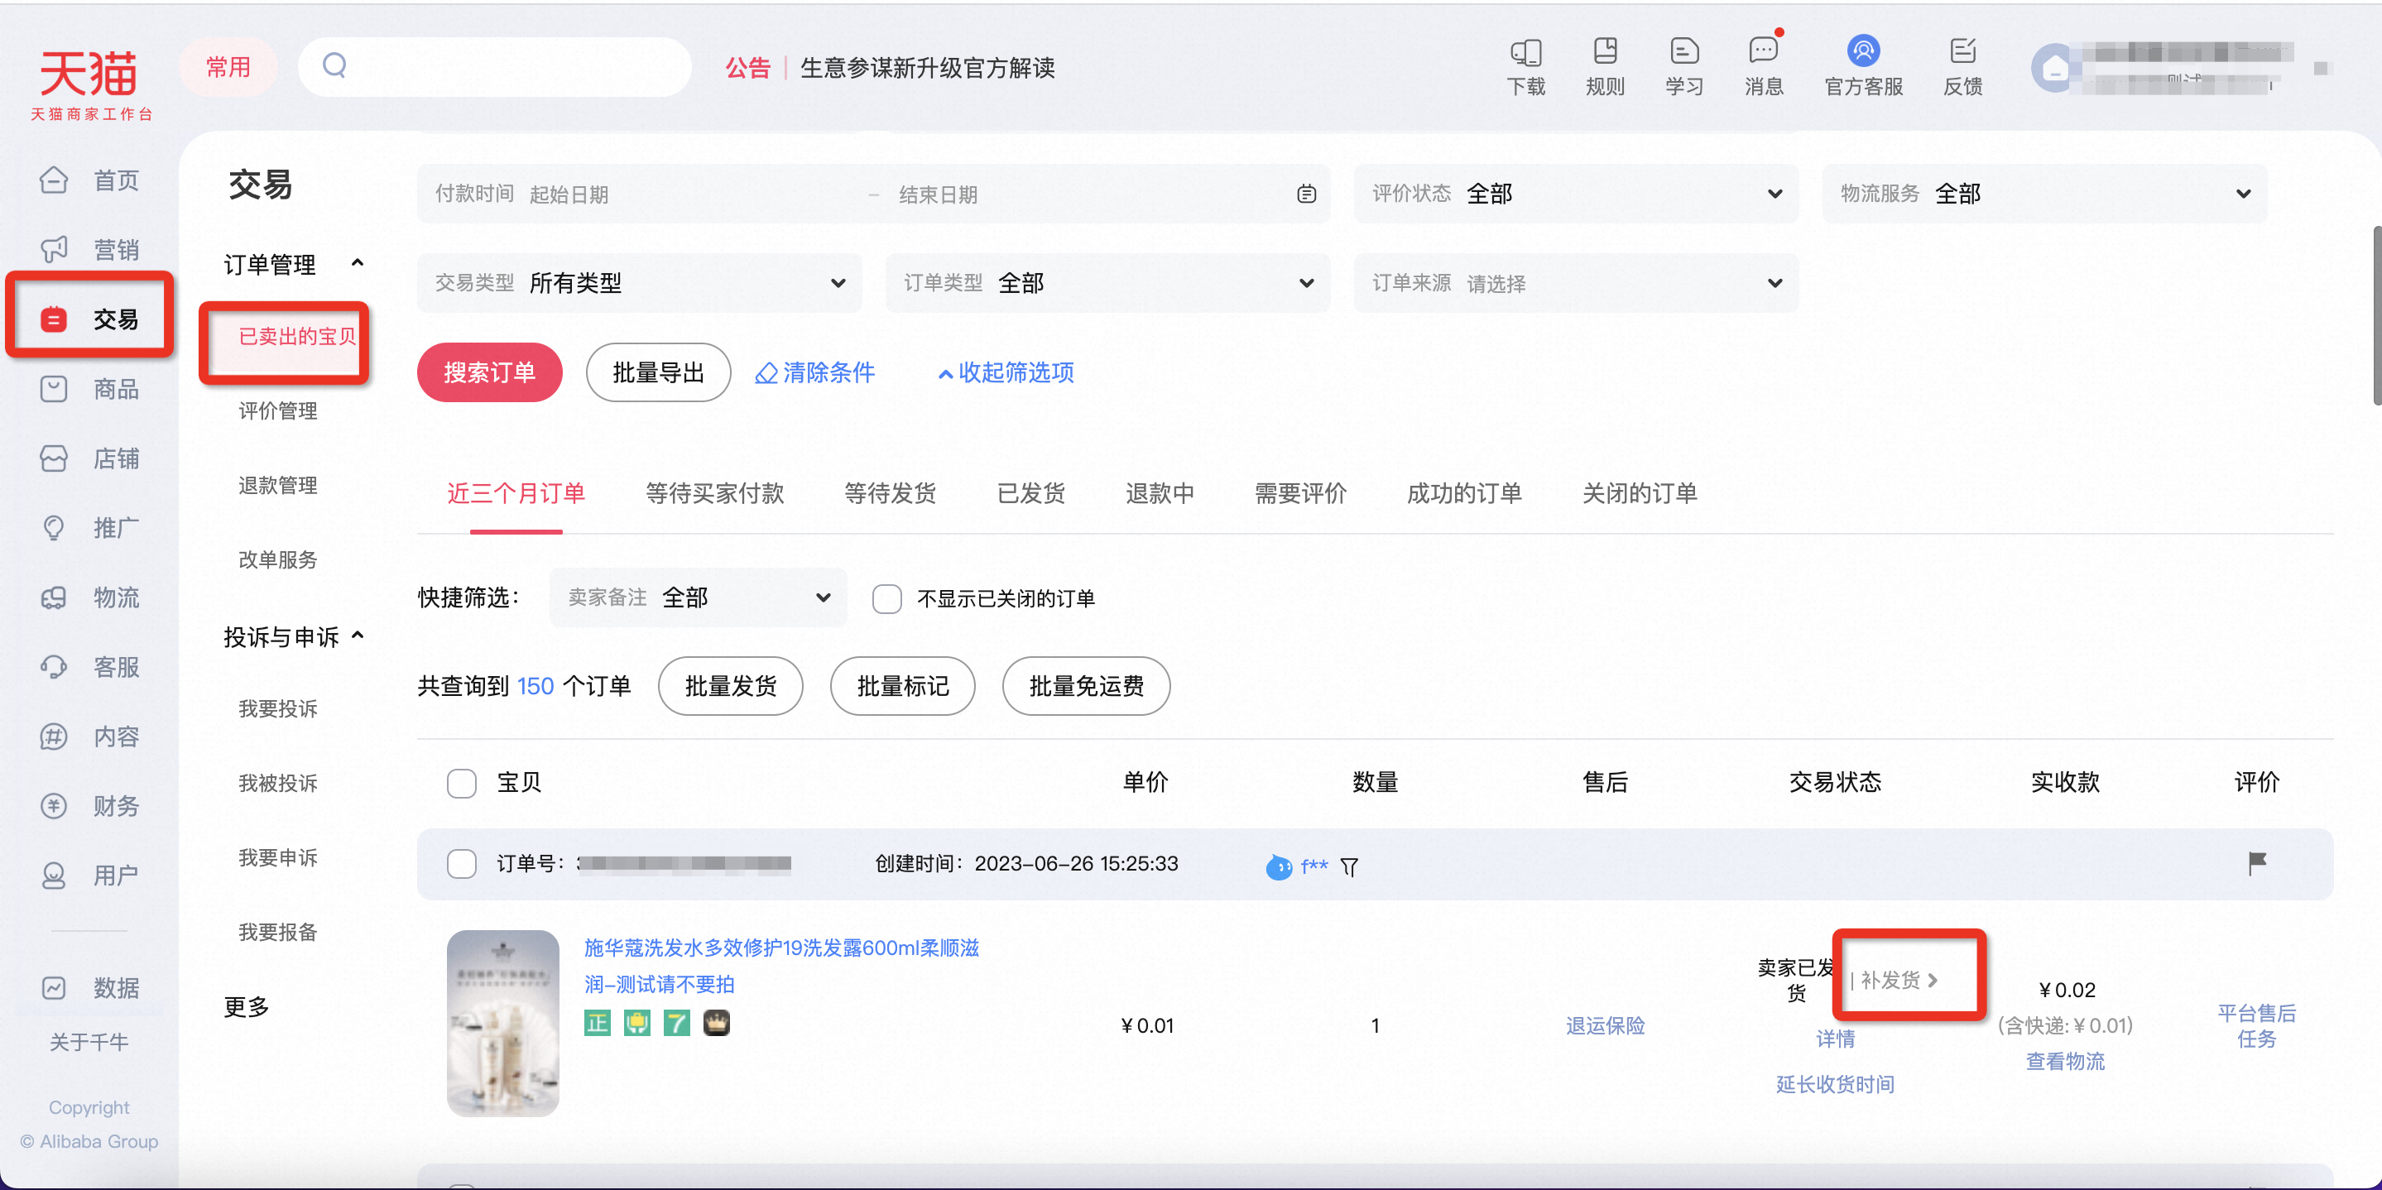Open 财务 finance in sidebar

[x=89, y=805]
